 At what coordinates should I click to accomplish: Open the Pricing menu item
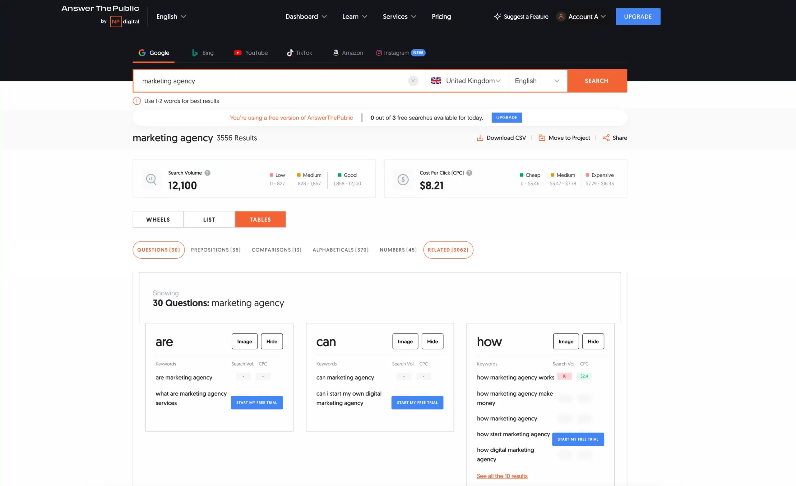pyautogui.click(x=441, y=16)
